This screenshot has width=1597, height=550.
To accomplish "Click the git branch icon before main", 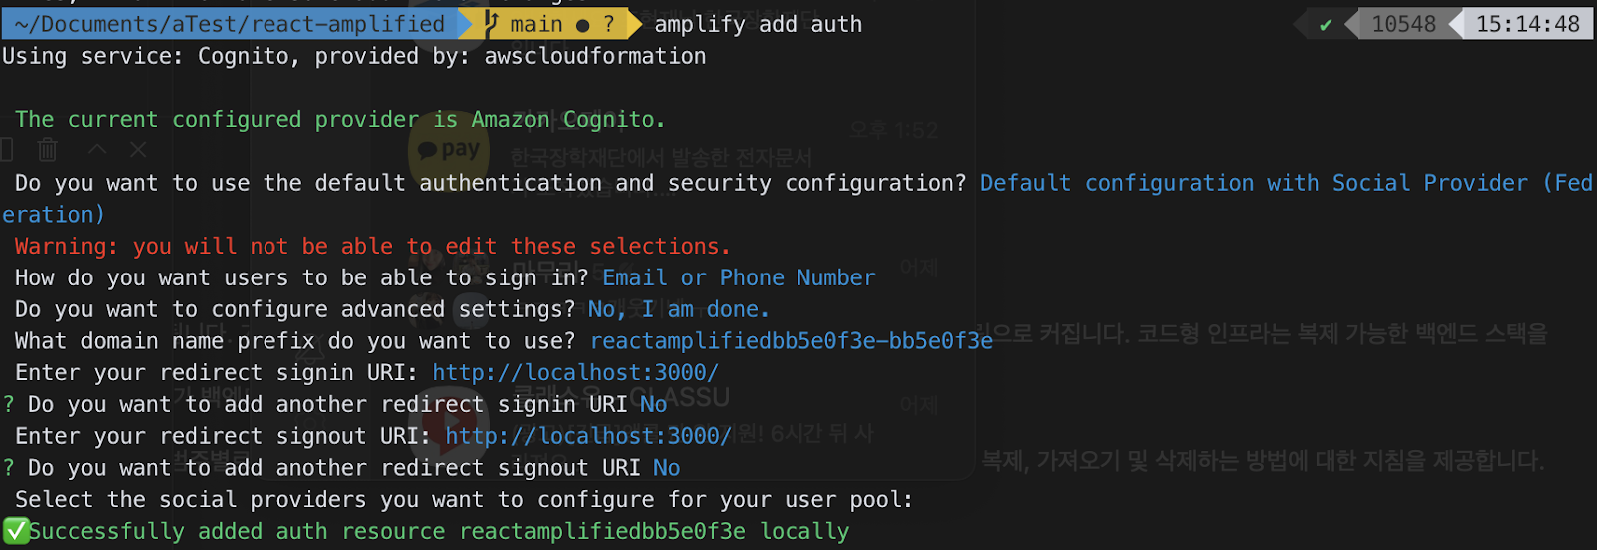I will coord(491,24).
